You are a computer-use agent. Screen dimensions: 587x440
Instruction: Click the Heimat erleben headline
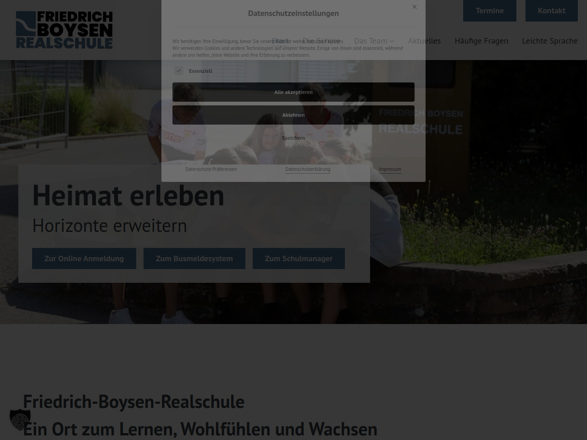coord(128,195)
